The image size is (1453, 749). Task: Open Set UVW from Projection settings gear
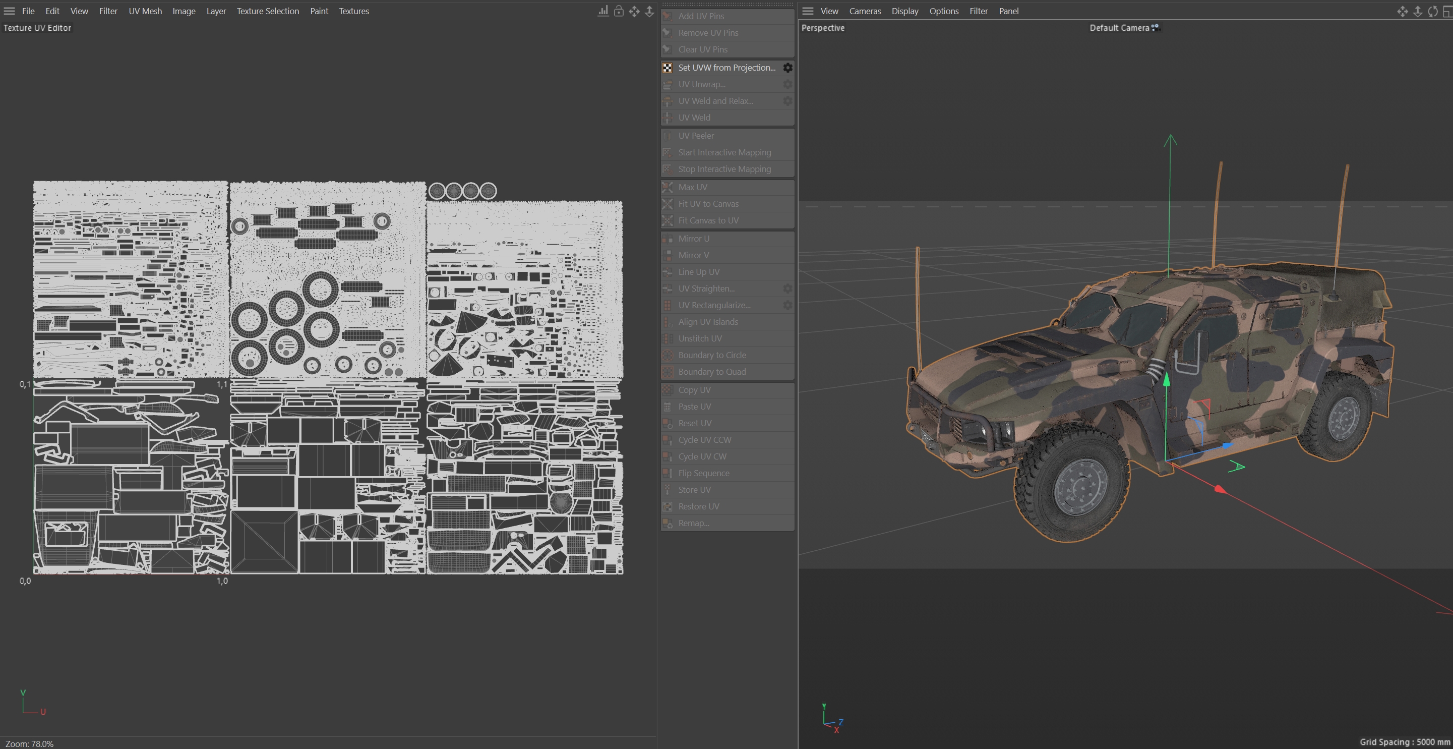(788, 68)
